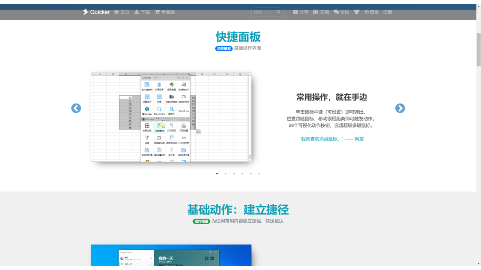Image resolution: width=481 pixels, height=270 pixels.
Task: Open the 文档 documentation page
Action: [321, 12]
